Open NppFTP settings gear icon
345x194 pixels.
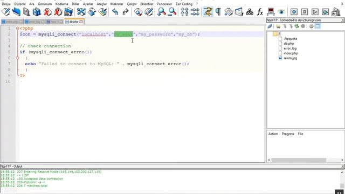click(x=311, y=26)
